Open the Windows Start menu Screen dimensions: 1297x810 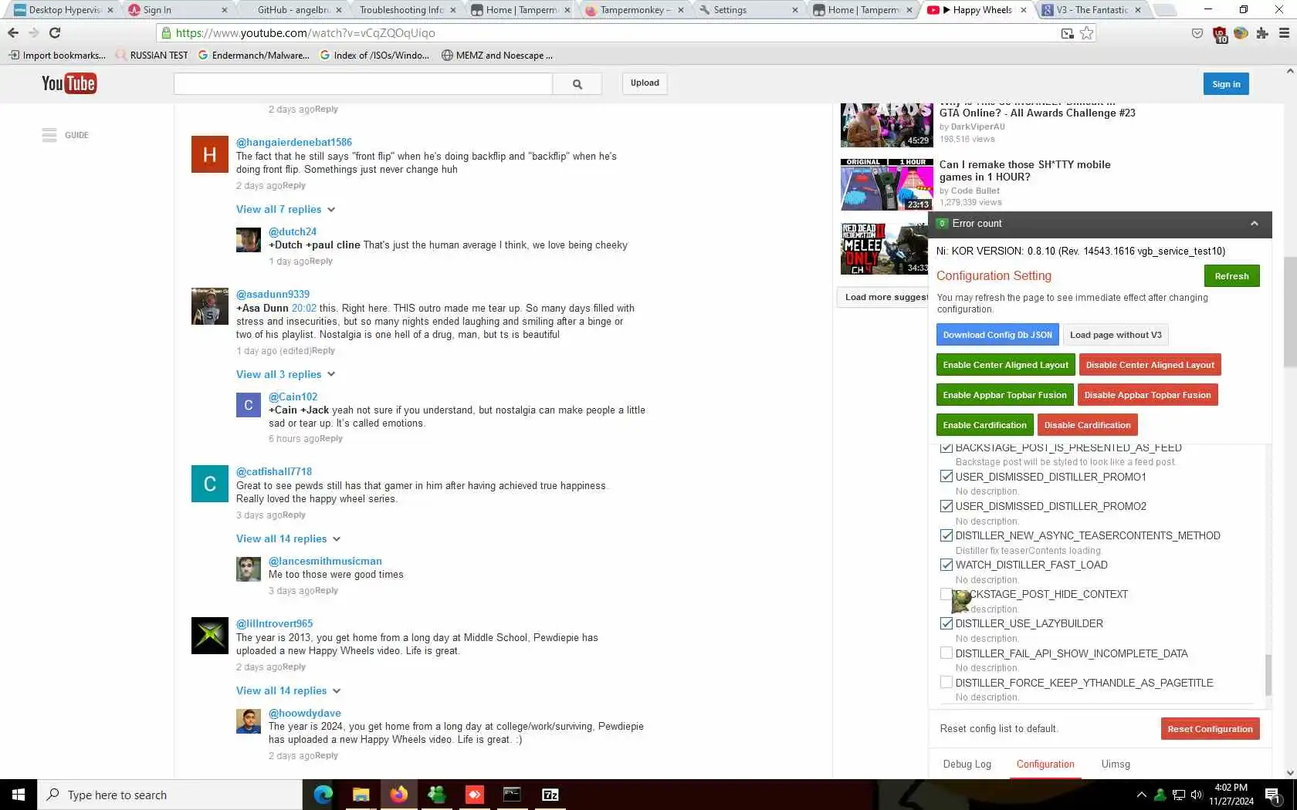tap(19, 795)
